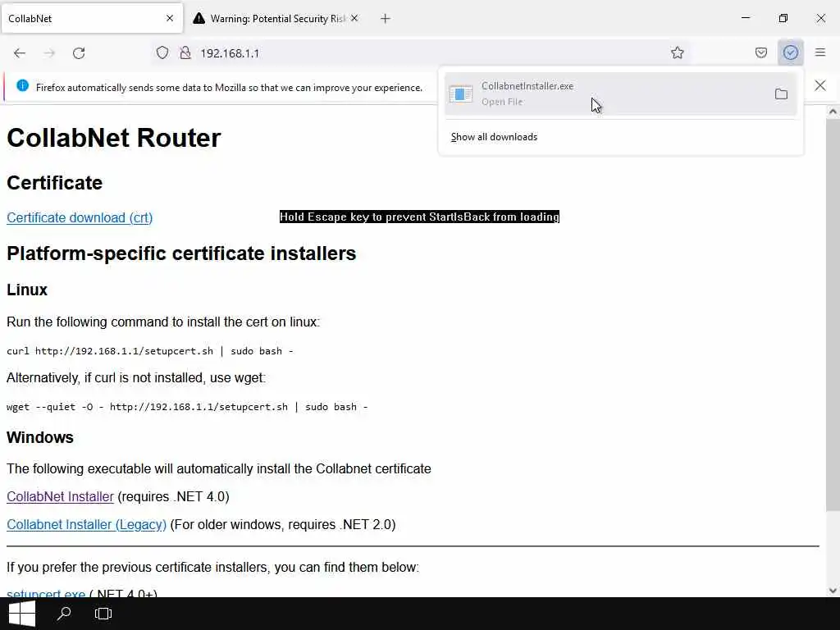Viewport: 840px width, 630px height.
Task: Click the save to Pocket icon
Action: tap(760, 52)
